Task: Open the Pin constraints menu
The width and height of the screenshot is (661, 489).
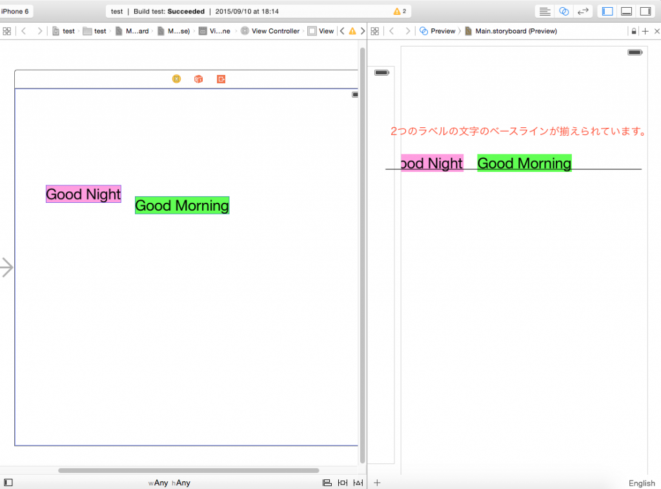Action: click(343, 483)
